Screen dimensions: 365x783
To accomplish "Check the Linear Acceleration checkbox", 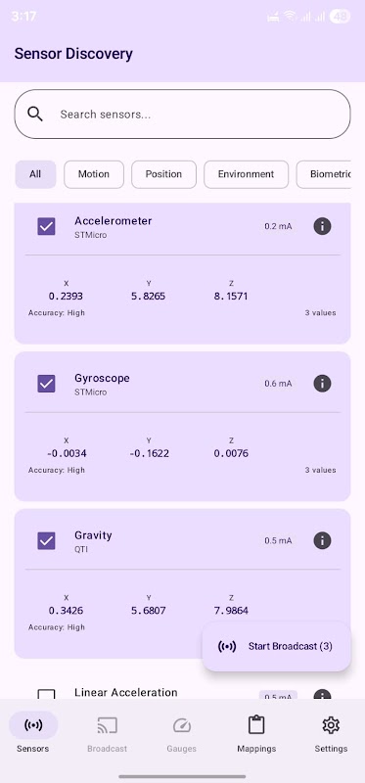I will (x=46, y=695).
